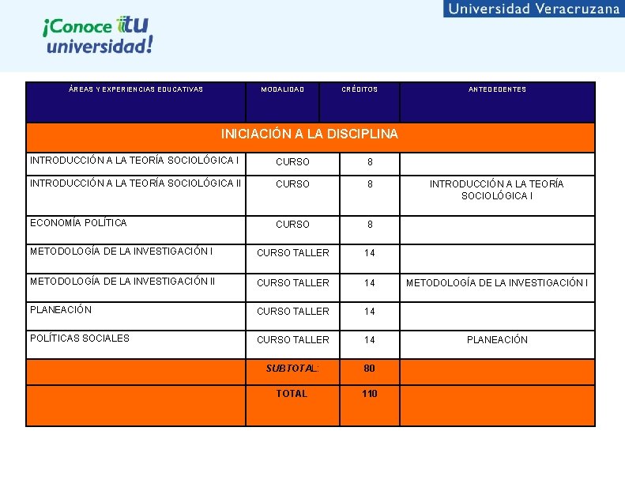Select INTRODUCCIÓN A LA TEORÍA SOCIOLÓGICA II course name
The image size is (625, 484).
136,183
